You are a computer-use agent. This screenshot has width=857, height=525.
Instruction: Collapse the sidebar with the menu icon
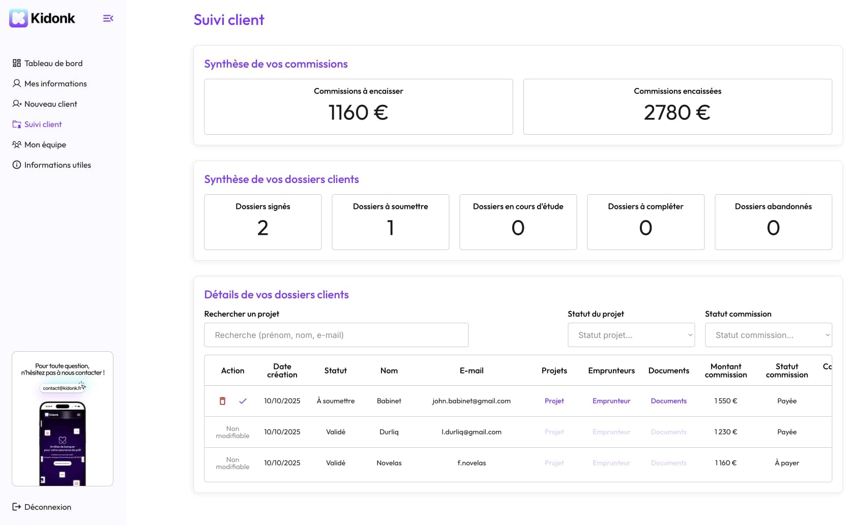pyautogui.click(x=108, y=18)
